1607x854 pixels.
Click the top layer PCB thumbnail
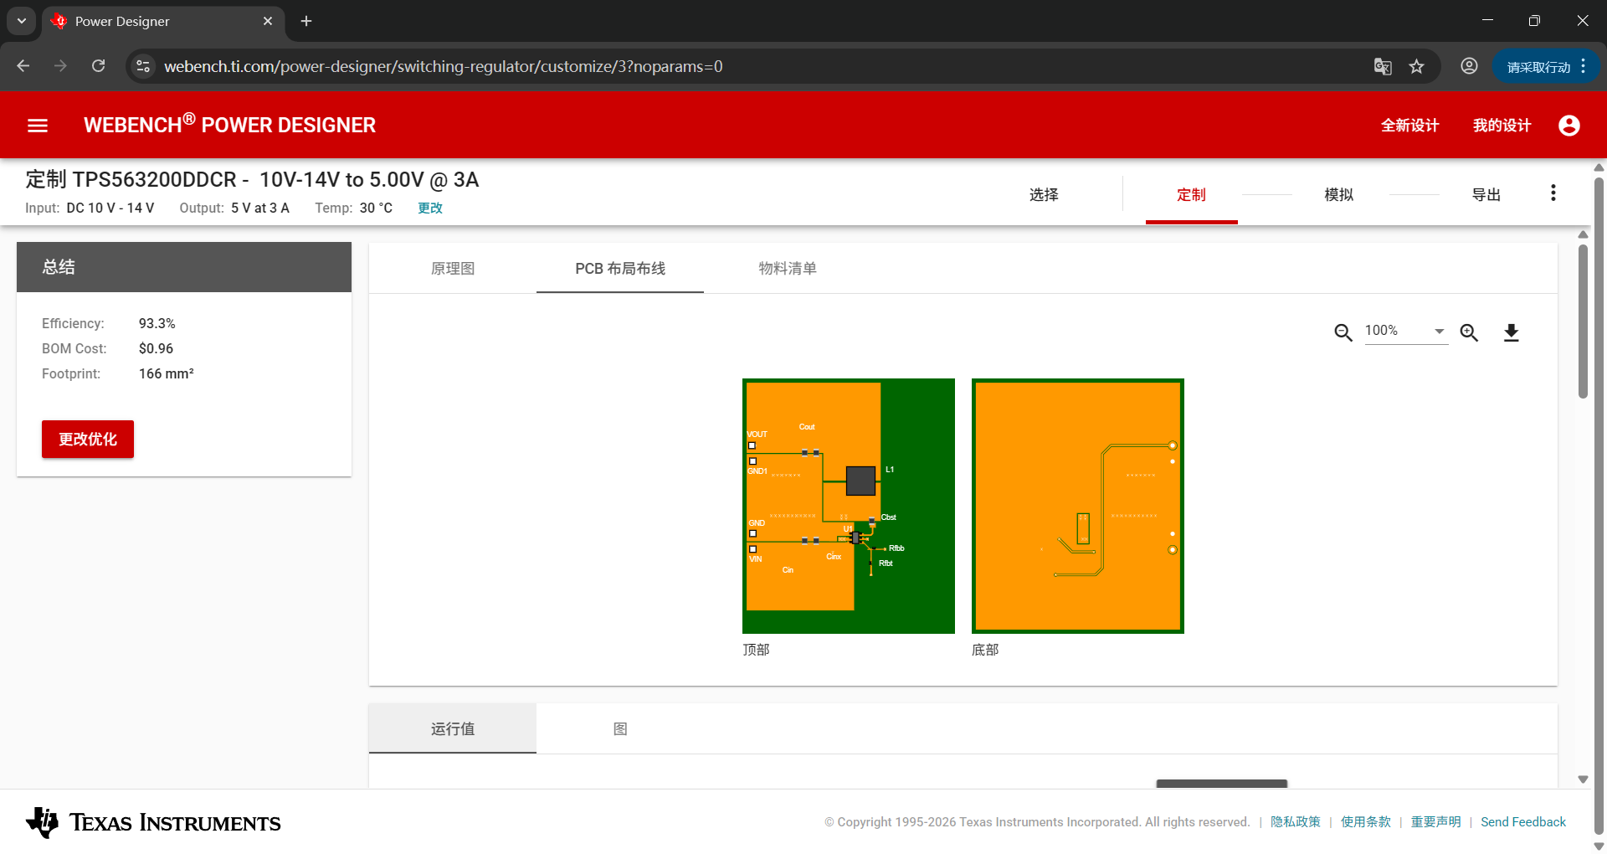pos(849,506)
